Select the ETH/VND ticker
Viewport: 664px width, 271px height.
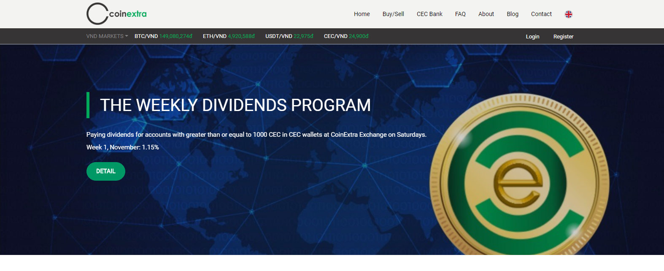point(229,36)
